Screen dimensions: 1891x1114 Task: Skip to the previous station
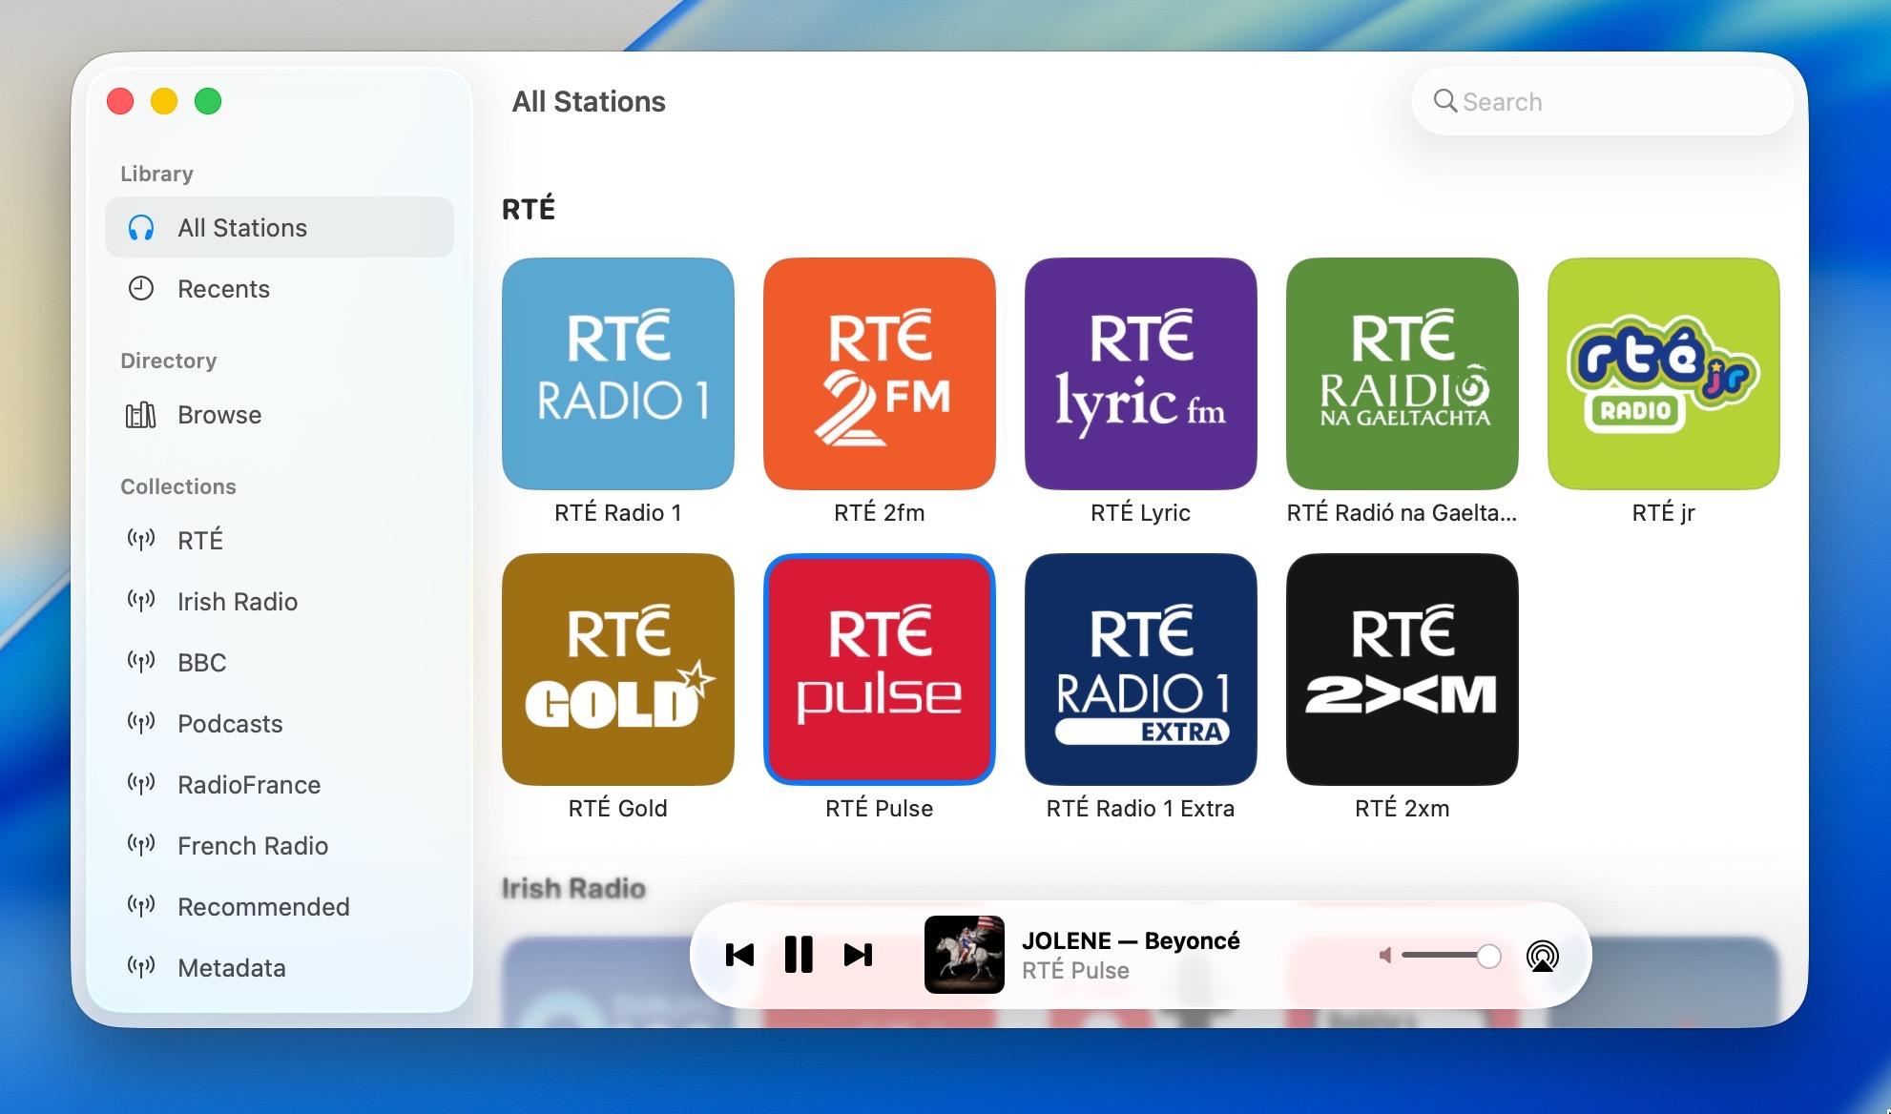pos(740,955)
